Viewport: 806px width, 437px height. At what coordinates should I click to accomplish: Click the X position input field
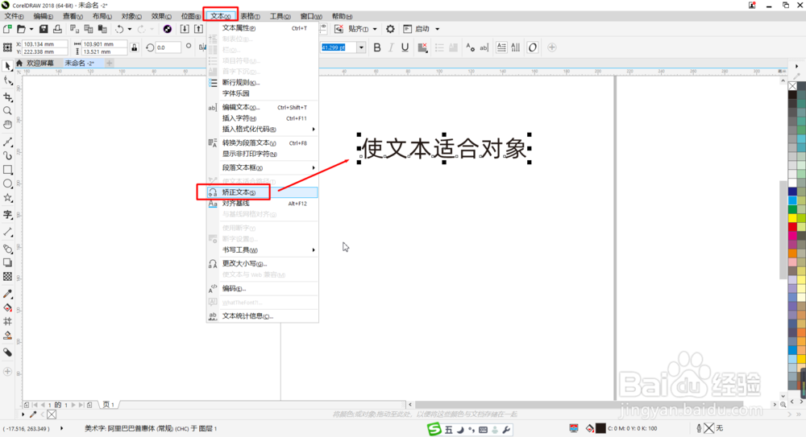point(44,44)
